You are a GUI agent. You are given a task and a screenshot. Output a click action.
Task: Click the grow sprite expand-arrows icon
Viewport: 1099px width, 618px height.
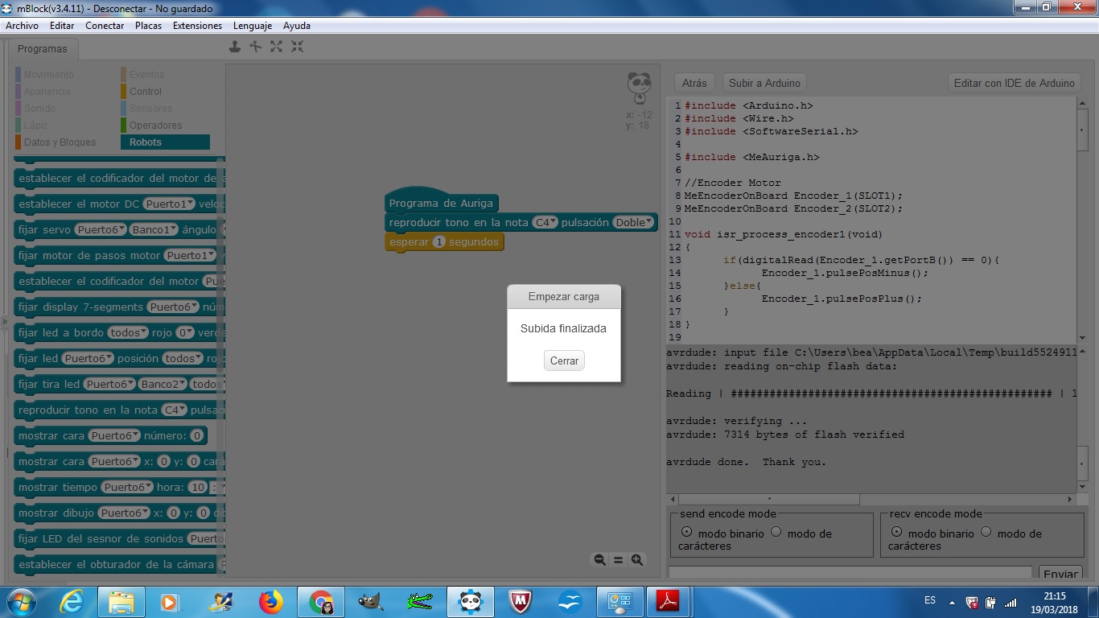coord(276,47)
